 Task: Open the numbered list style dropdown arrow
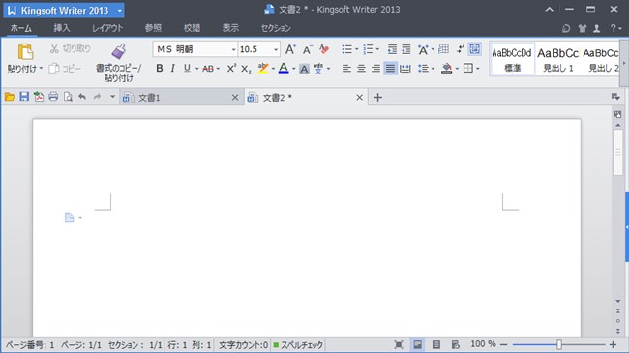(377, 49)
